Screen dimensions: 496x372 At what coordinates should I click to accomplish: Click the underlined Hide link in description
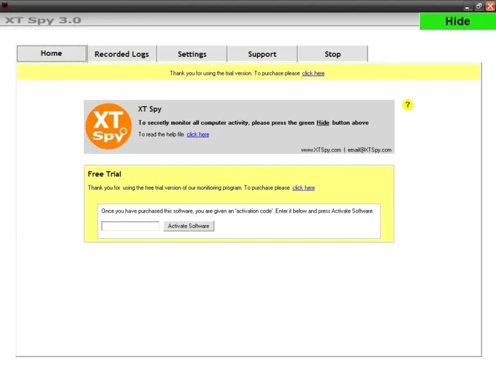pyautogui.click(x=322, y=123)
